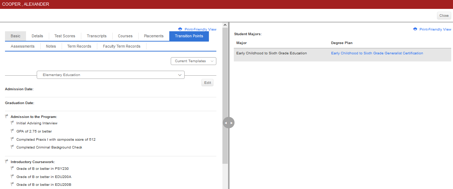Open Early Childhood to Sixth Grade Generalist Certification link
453x189 pixels.
(377, 53)
